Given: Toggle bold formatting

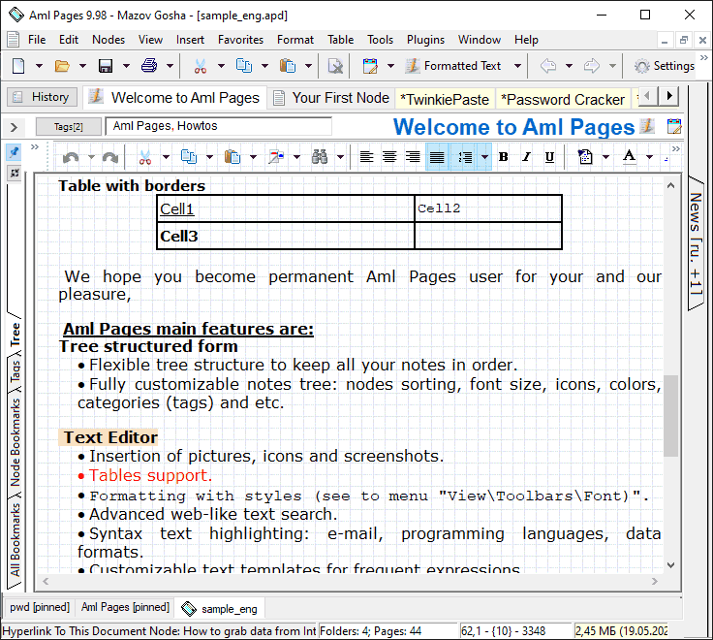Looking at the screenshot, I should tap(503, 157).
